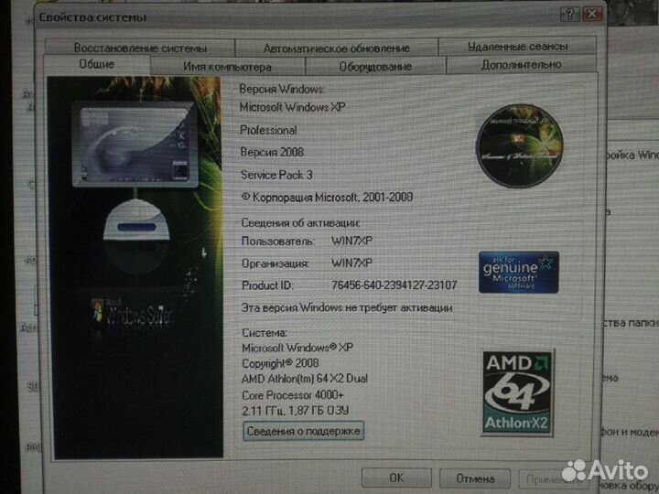The height and width of the screenshot is (494, 659).
Task: Click the Microsoft Windows XP version line
Action: [293, 107]
